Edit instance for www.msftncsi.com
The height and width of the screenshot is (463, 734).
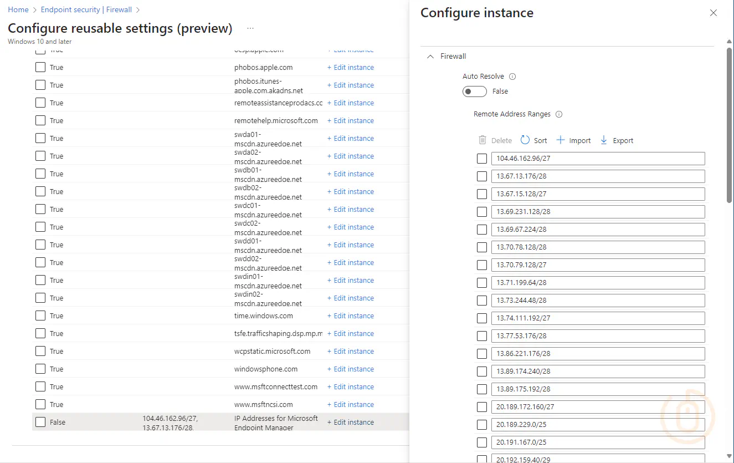pos(351,404)
